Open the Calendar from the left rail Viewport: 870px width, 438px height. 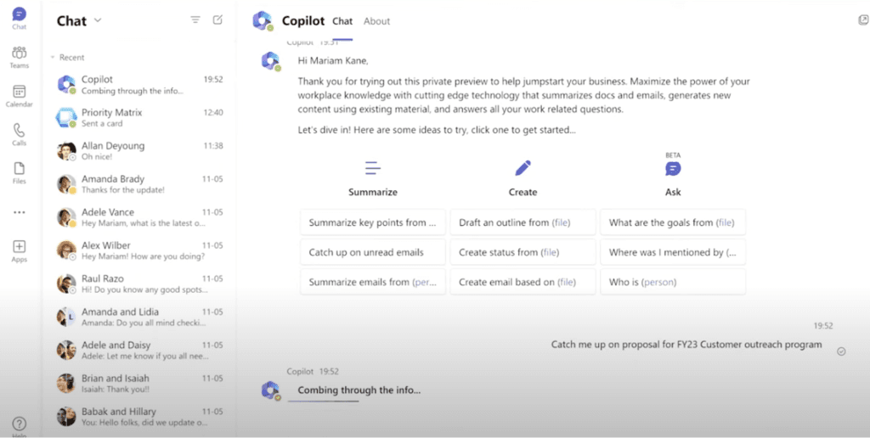(19, 96)
